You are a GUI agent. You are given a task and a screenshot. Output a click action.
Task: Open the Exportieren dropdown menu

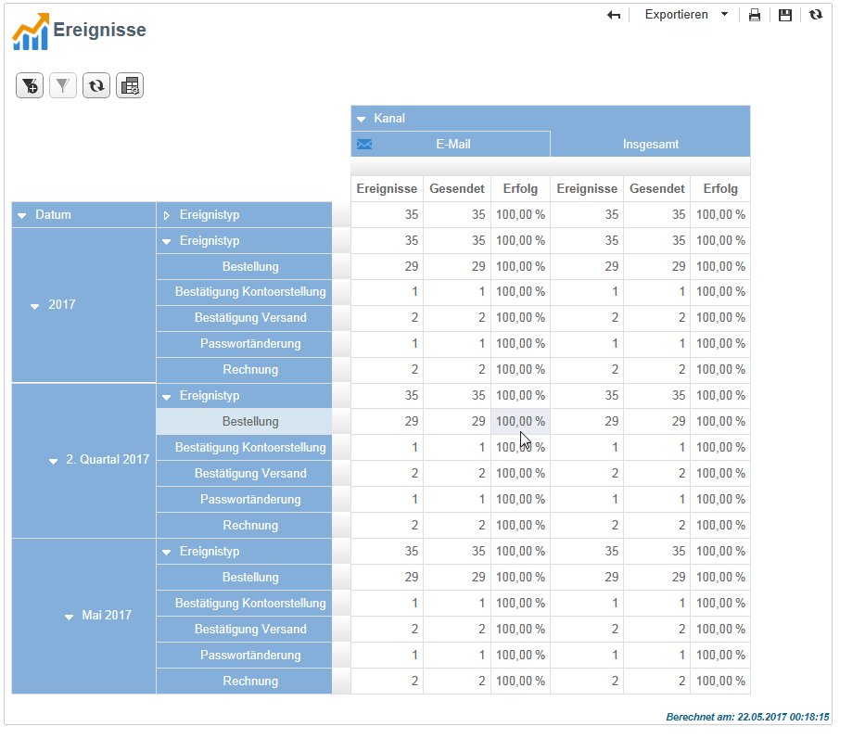(x=686, y=14)
